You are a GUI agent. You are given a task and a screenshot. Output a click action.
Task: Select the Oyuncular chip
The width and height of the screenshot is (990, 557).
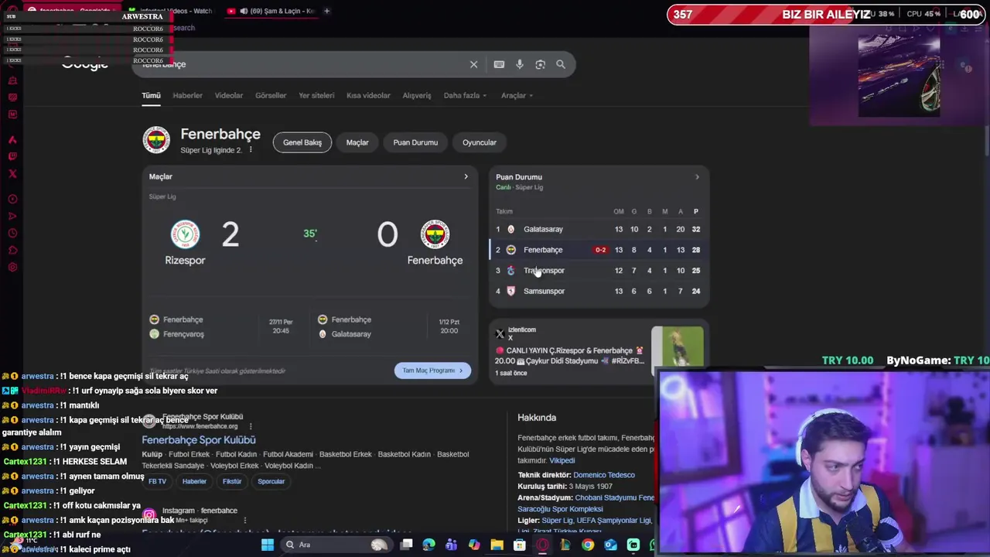click(x=480, y=142)
